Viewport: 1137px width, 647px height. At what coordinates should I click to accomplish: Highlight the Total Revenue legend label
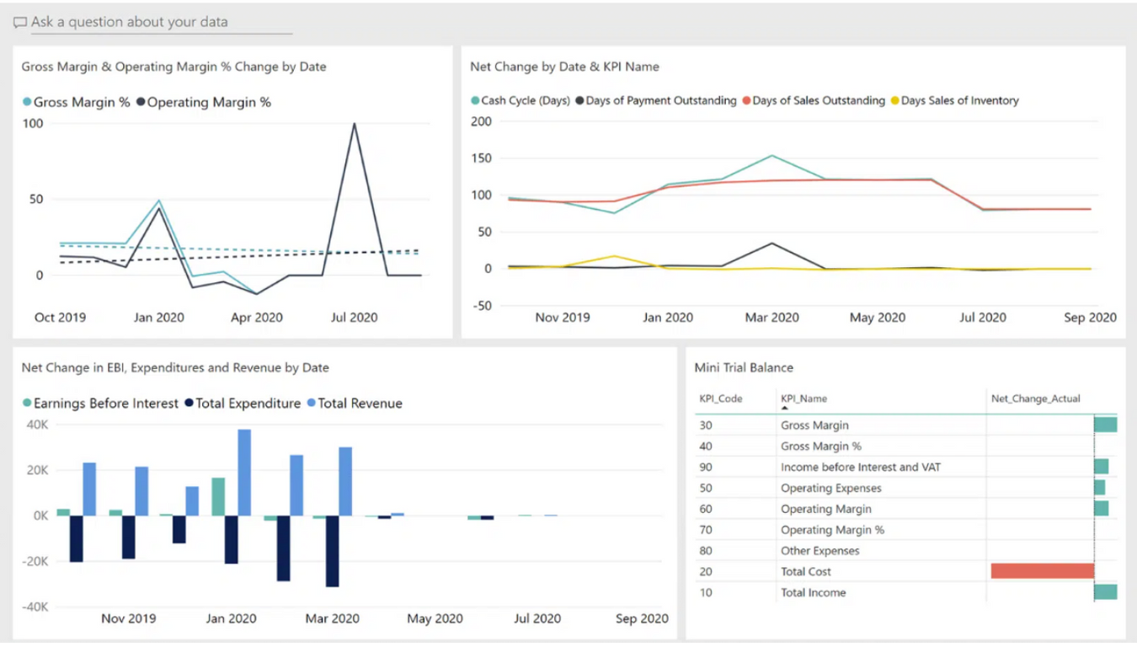(360, 404)
